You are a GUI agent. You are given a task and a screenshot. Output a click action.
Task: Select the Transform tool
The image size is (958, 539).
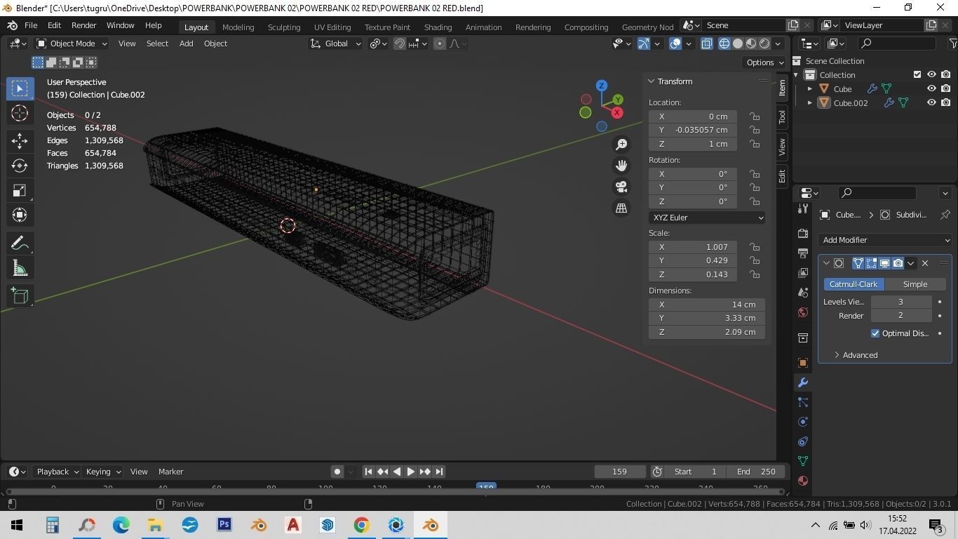coord(20,215)
